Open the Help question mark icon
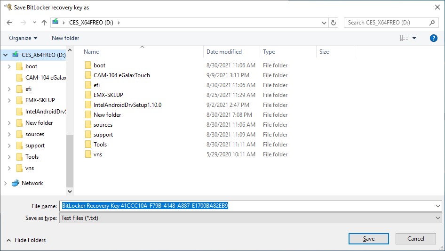 (434, 38)
